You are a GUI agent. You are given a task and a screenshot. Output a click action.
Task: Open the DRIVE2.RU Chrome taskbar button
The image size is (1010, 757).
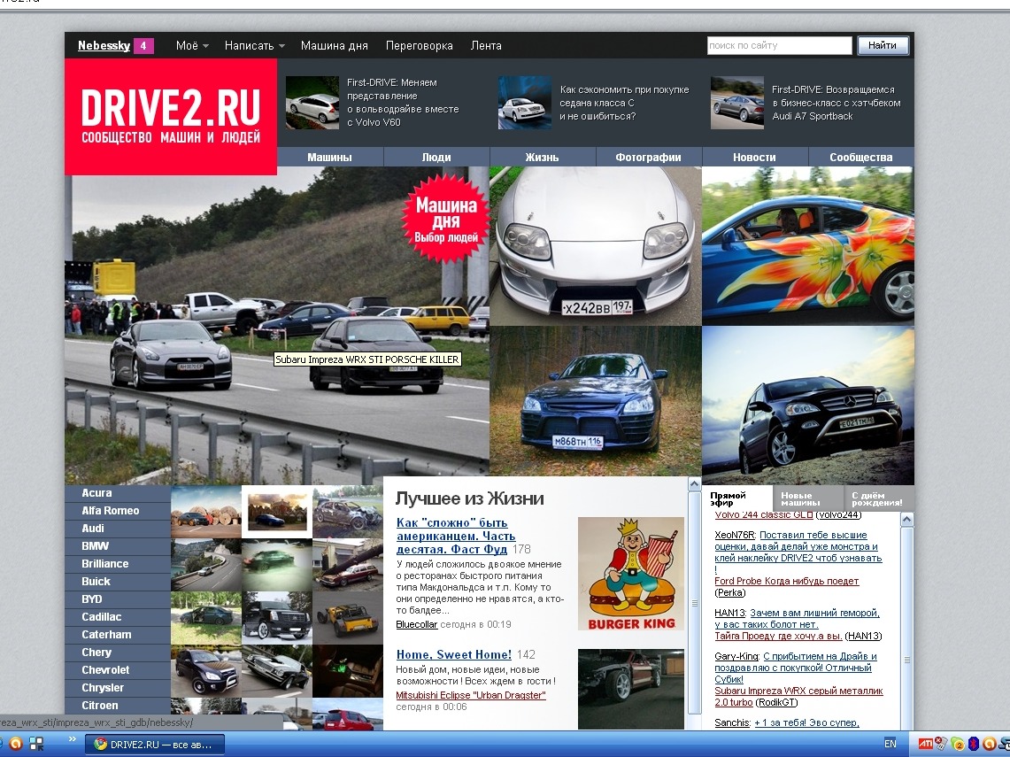click(155, 745)
